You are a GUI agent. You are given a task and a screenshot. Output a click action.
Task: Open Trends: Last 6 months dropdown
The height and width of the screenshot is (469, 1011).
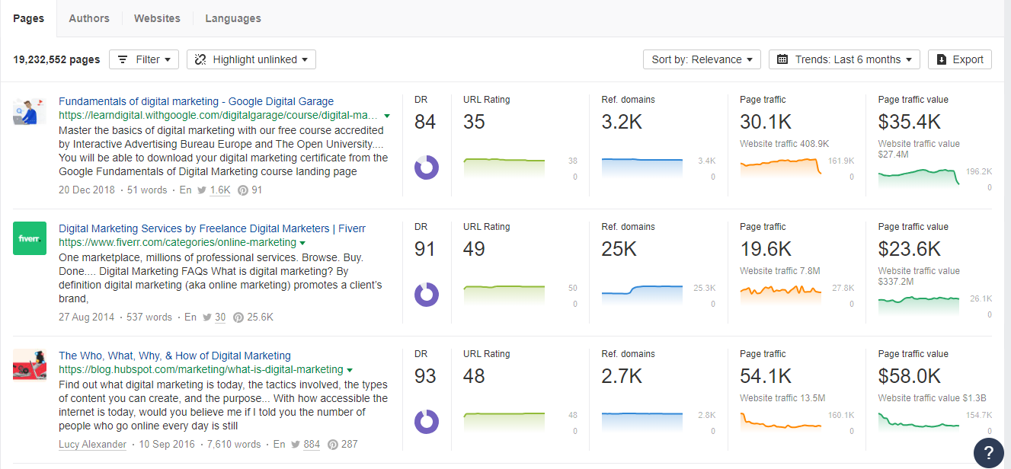pos(844,59)
